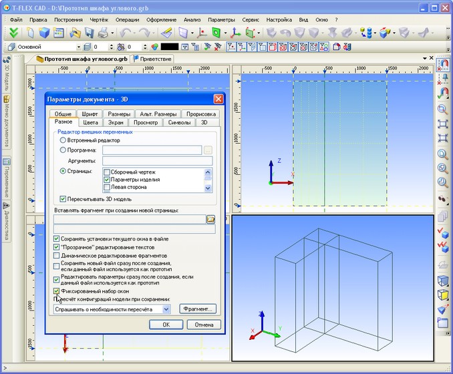Open the Диагностика side panel
Viewport: 453px width, 374px height.
click(7, 222)
